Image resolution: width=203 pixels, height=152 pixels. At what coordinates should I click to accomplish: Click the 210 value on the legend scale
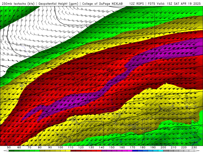tap(174, 147)
